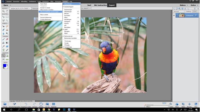The height and width of the screenshot is (112, 200).
Task: Select the Paint Bucket tool
Action: click(4, 43)
